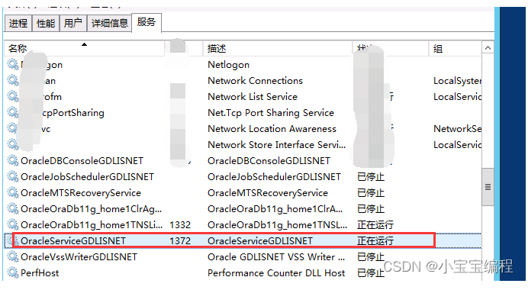
Task: Click gear icon of OracleOraDb11g_home1TNSLi service
Action: click(13, 224)
